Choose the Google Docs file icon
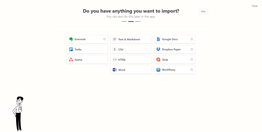Image resolution: width=262 pixels, height=132 pixels. [x=158, y=39]
